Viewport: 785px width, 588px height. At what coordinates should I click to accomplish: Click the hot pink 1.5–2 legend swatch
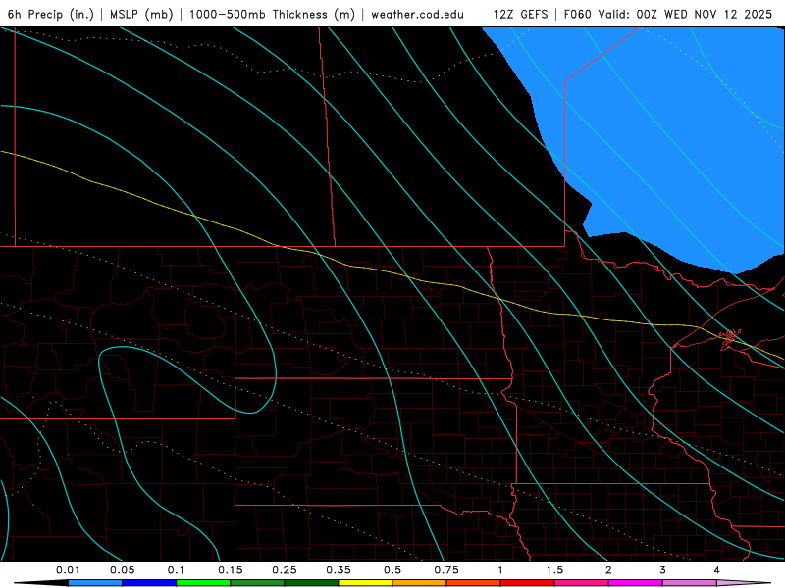pyautogui.click(x=582, y=583)
